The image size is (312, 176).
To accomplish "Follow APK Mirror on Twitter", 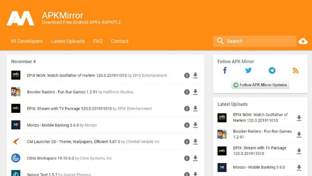I will [x=248, y=70].
